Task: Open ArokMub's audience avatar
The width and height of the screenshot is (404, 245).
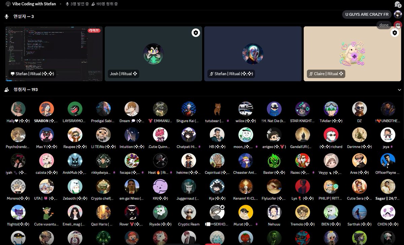Action: tap(75, 161)
